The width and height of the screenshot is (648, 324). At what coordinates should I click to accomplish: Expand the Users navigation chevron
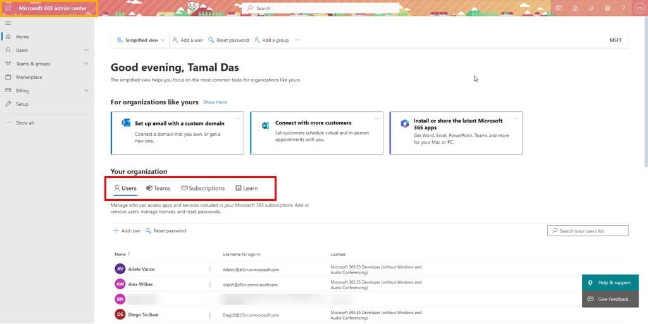point(86,51)
